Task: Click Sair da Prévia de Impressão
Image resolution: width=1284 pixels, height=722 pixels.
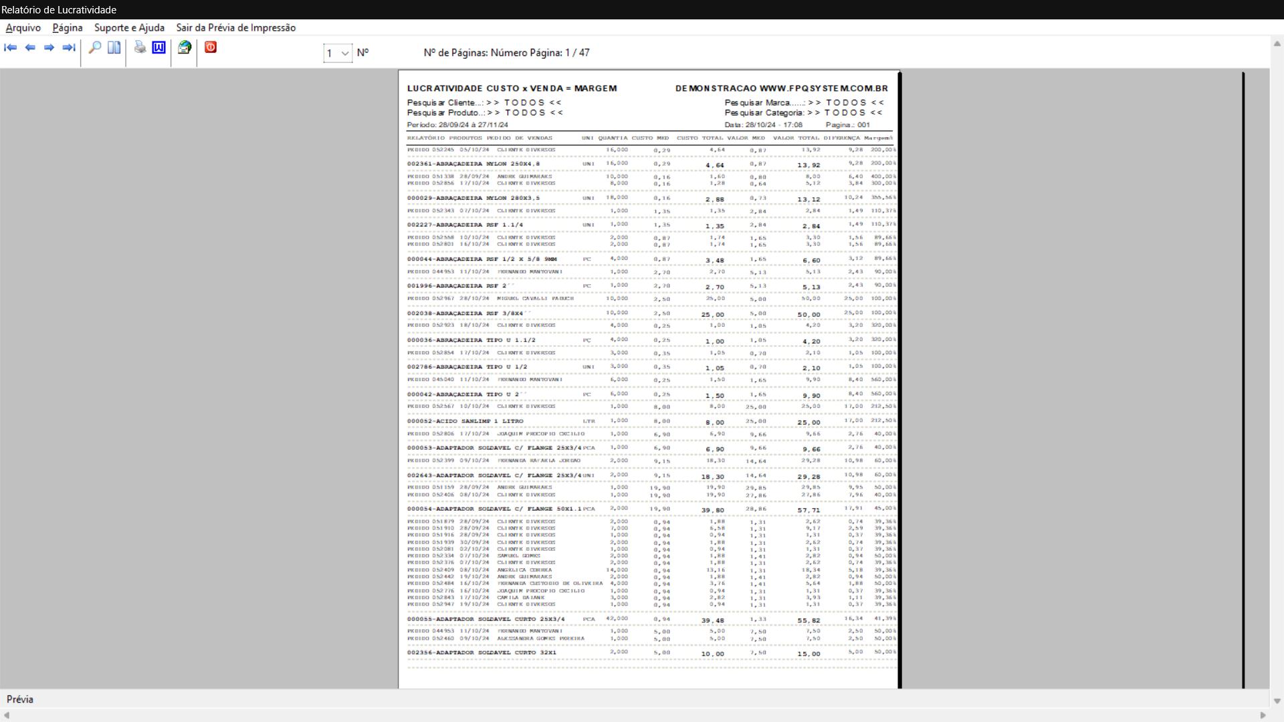Action: click(x=236, y=27)
